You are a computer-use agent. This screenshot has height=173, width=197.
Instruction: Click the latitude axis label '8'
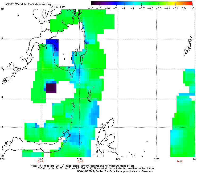[x=2, y=38]
